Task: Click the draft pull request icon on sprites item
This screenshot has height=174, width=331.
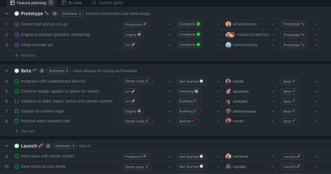Action: click(17, 101)
